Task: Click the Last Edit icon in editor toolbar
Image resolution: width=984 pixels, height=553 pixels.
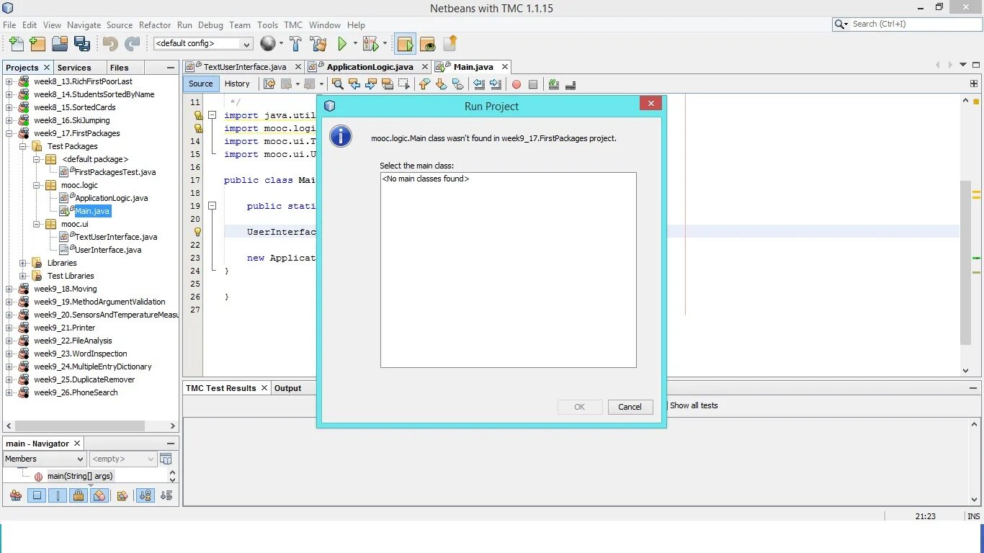Action: click(x=269, y=84)
